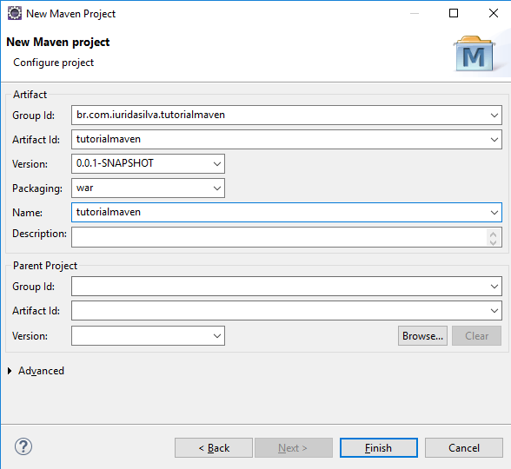The width and height of the screenshot is (511, 469).
Task: Open the Artifact section Artifact Id dropdown arrow
Action: 494,139
